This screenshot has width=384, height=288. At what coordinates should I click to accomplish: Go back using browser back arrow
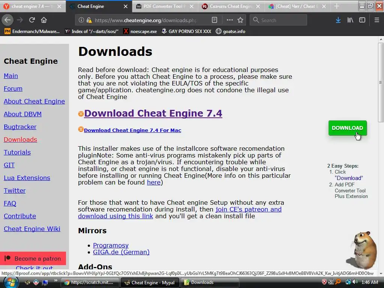point(7,20)
